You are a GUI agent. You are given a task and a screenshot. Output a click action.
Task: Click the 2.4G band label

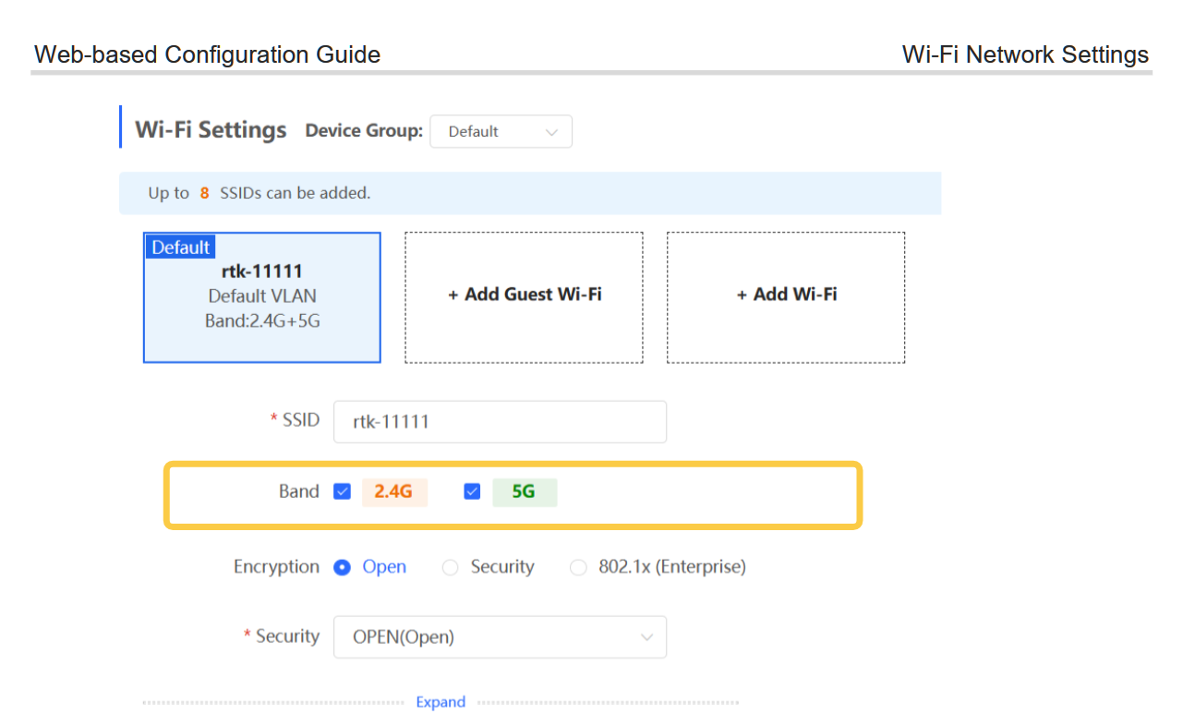click(394, 492)
